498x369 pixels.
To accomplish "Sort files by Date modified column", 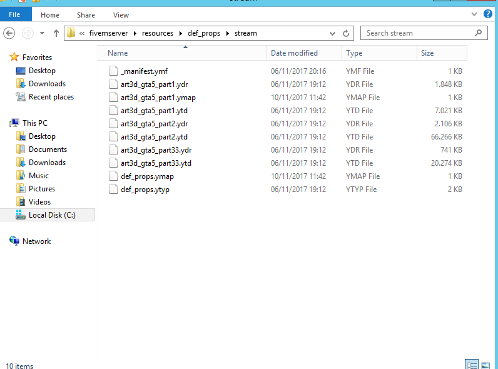I will (x=304, y=53).
